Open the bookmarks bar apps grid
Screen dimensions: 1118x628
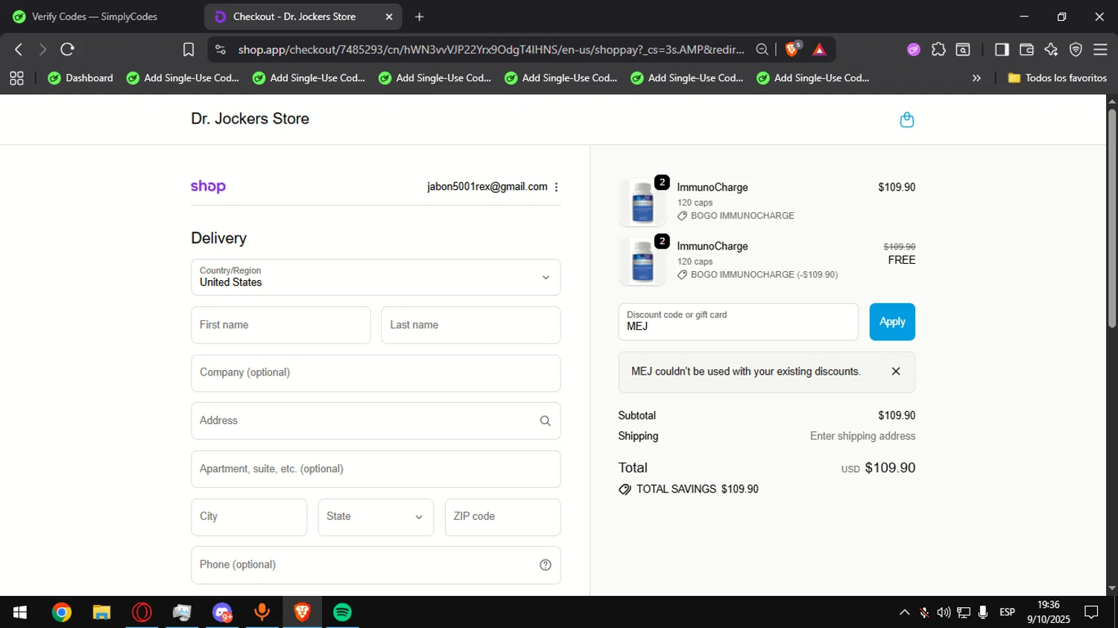[x=16, y=78]
